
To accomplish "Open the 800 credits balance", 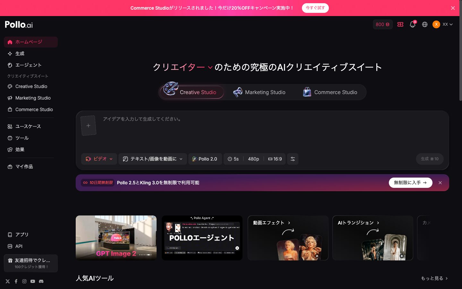I will click(x=383, y=24).
